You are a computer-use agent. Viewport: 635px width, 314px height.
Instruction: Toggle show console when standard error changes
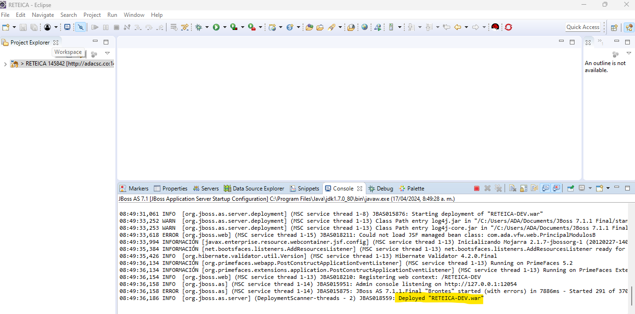click(556, 188)
